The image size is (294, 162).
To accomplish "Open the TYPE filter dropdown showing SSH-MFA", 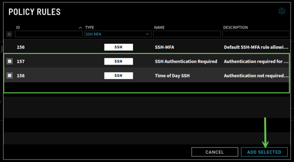I will point(118,34).
